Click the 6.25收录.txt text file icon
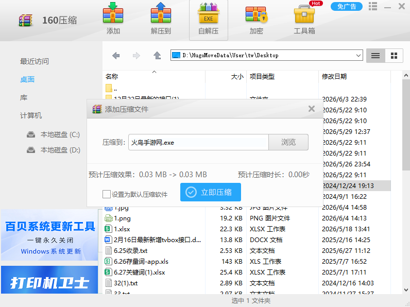Image resolution: width=410 pixels, height=307 pixels. tap(108, 250)
